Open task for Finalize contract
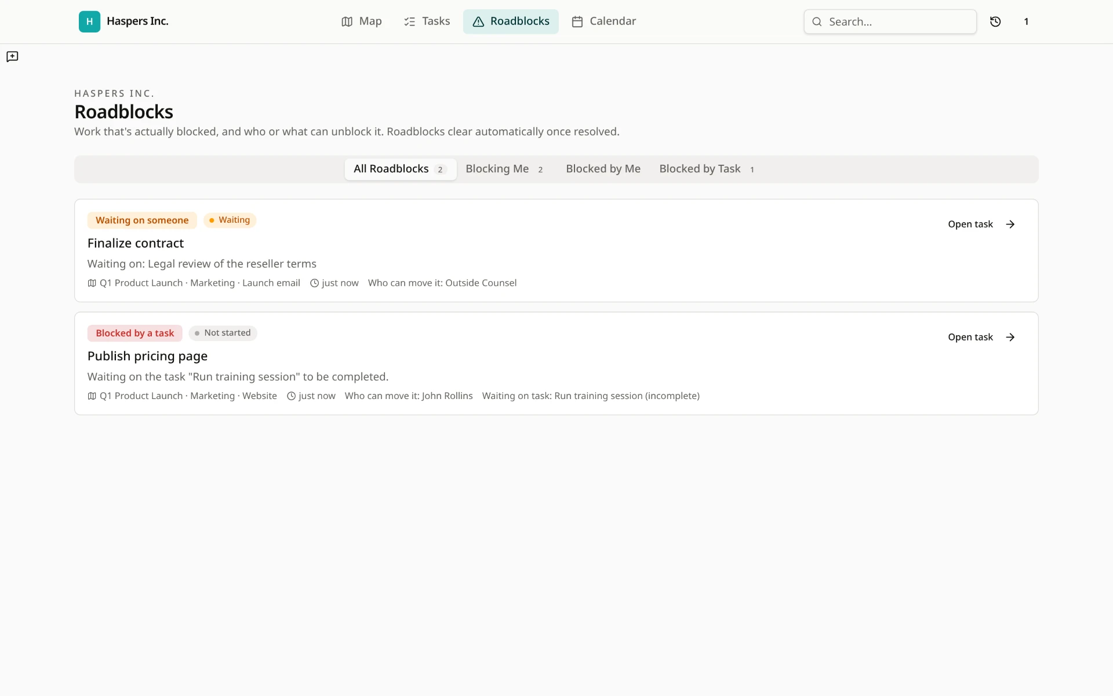1113x696 pixels. point(981,224)
